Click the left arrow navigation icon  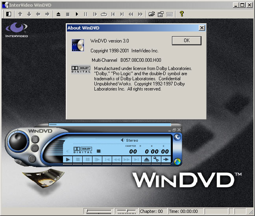pos(38,14)
